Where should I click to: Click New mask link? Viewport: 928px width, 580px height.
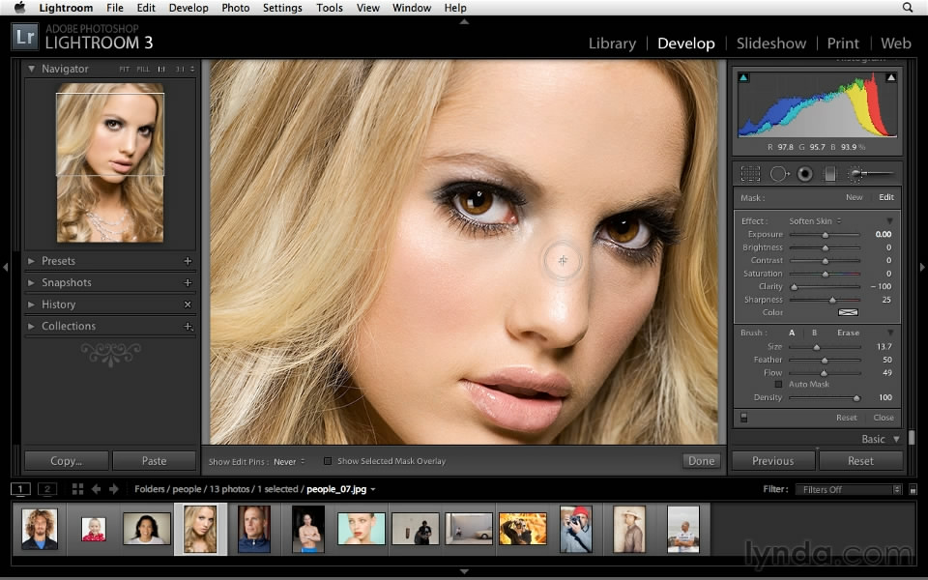(x=854, y=197)
